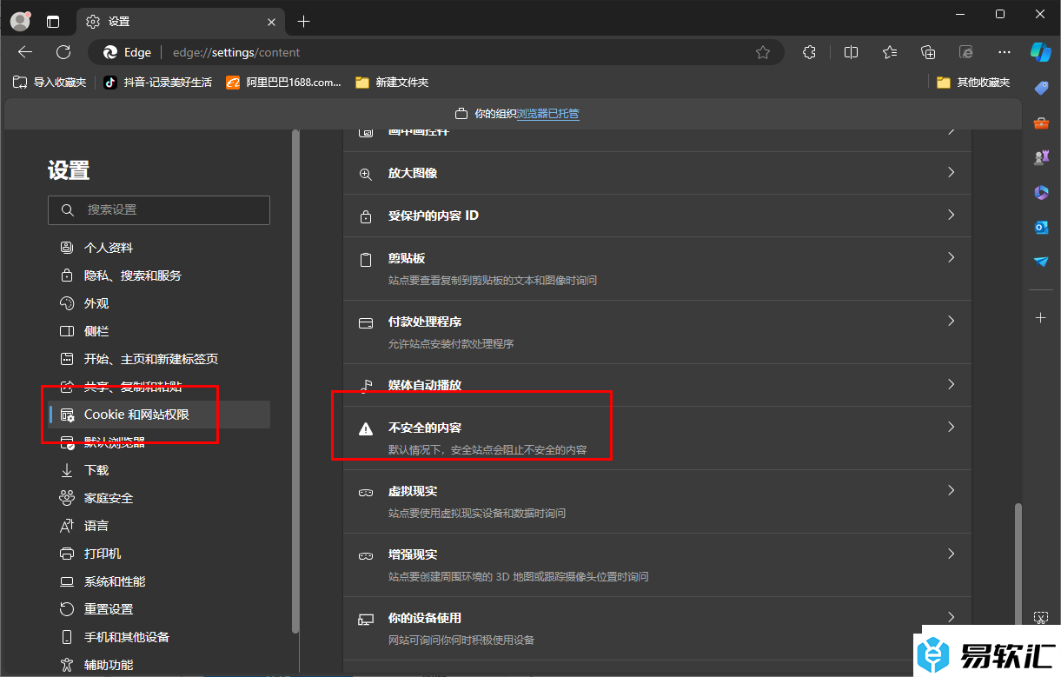Select 辅助功能 in settings menu
Image resolution: width=1061 pixels, height=677 pixels.
(159, 665)
